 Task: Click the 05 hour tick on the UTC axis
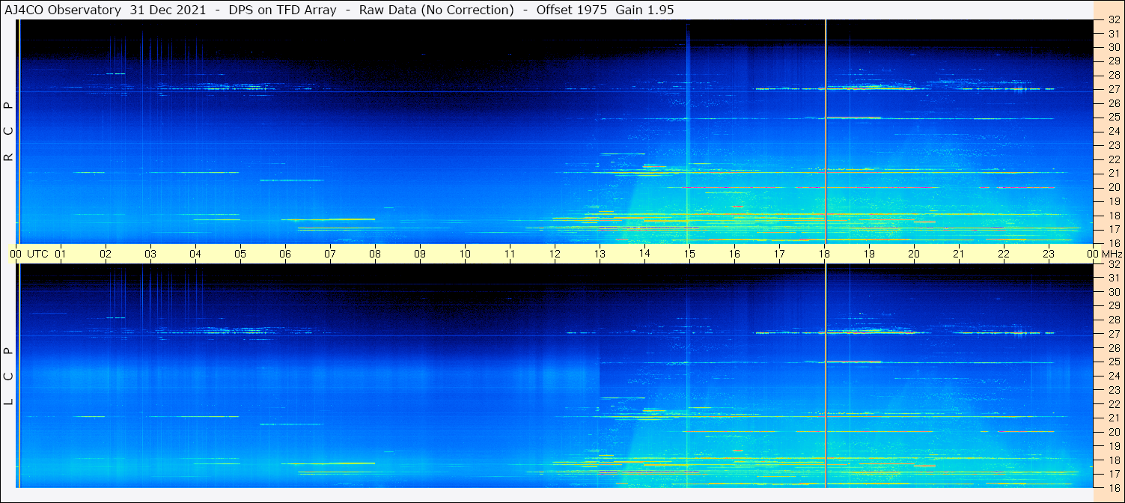click(x=240, y=254)
